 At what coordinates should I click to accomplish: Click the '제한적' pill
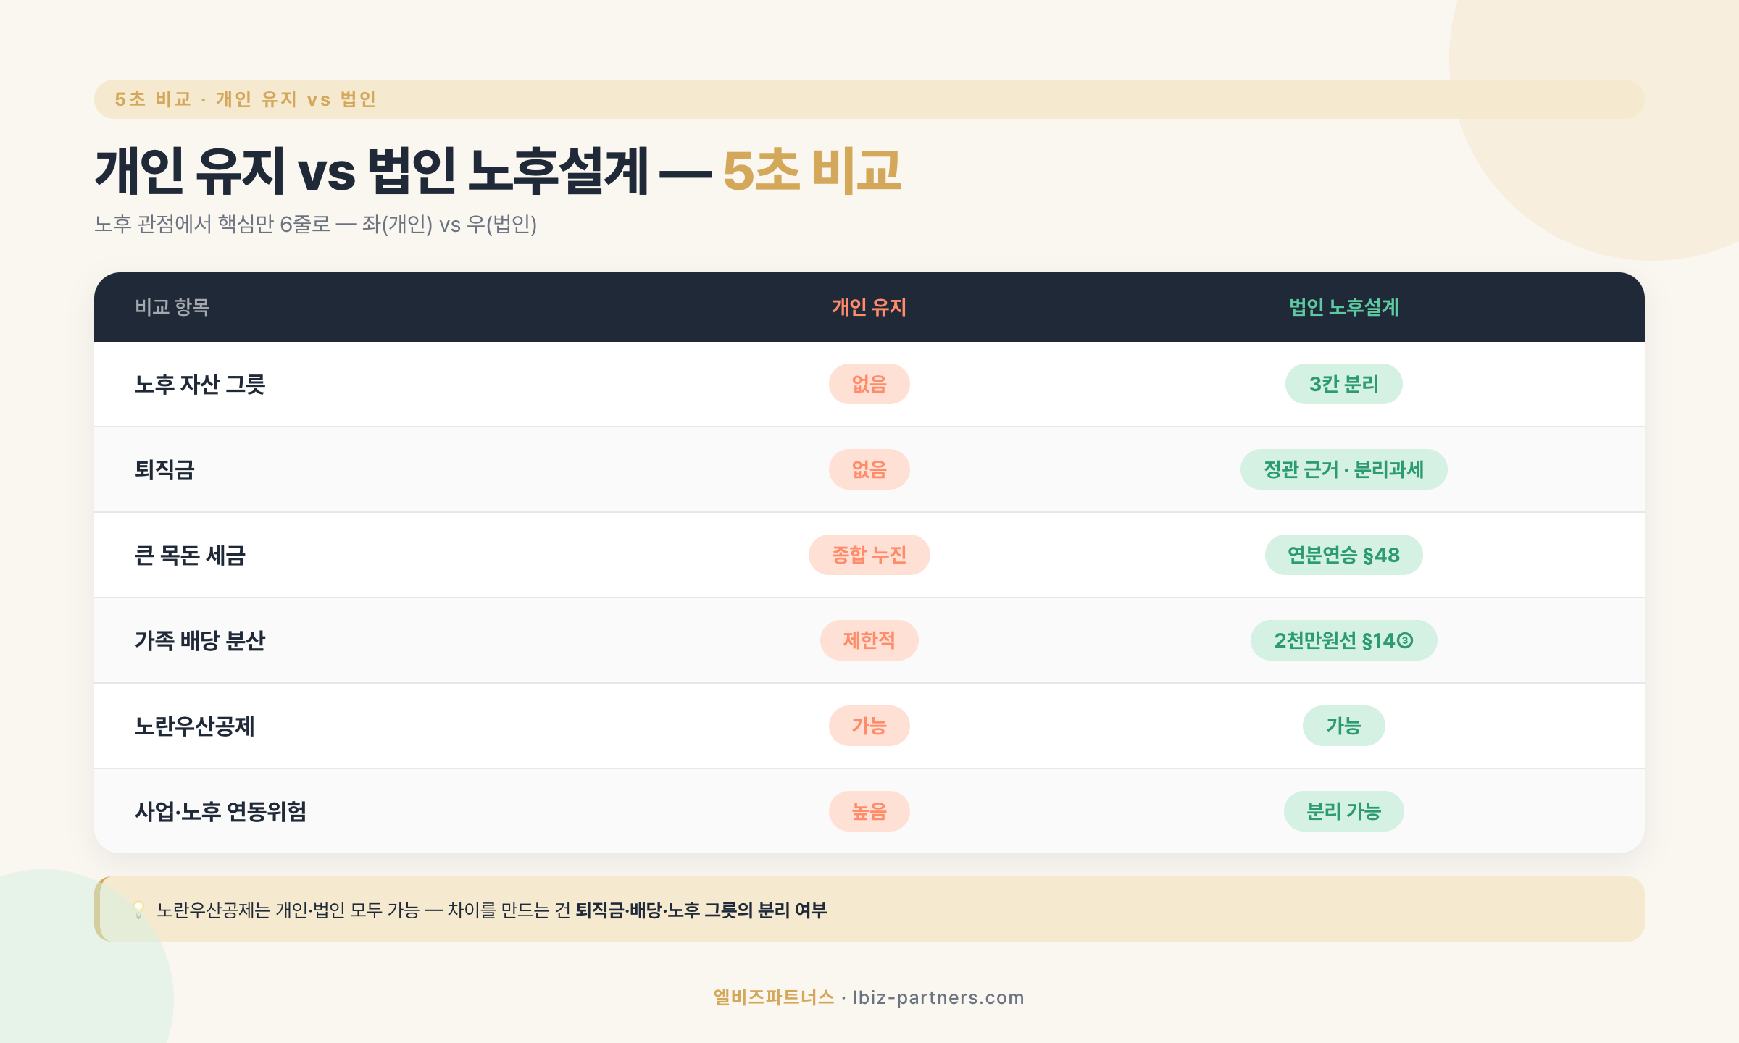pyautogui.click(x=869, y=640)
